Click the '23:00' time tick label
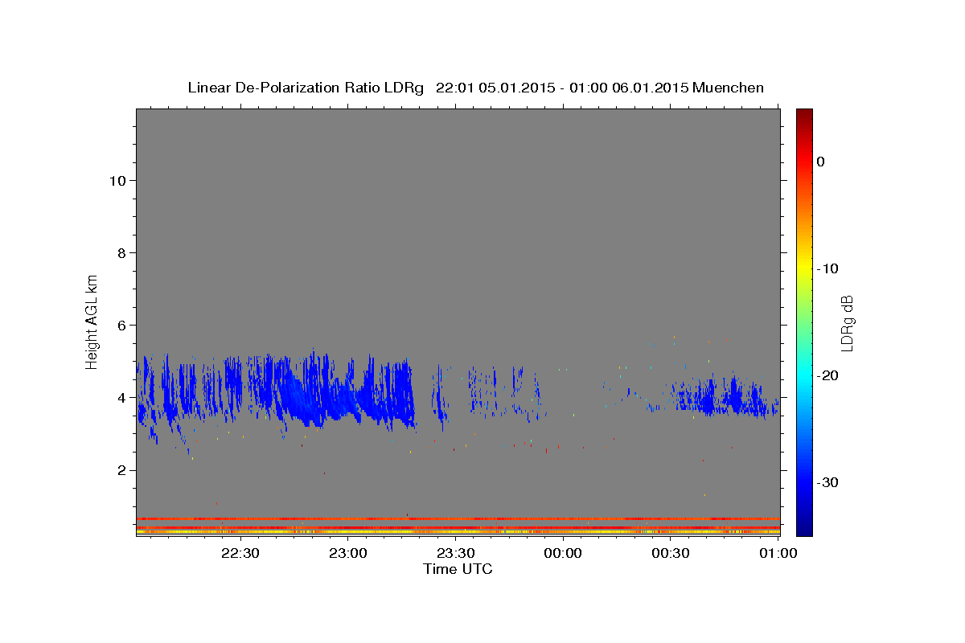 [347, 553]
